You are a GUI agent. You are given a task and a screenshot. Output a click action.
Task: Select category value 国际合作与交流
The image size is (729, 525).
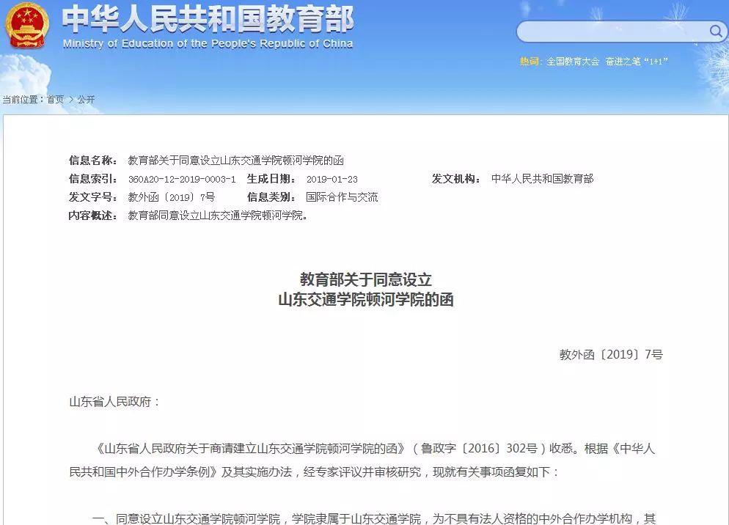tap(342, 197)
